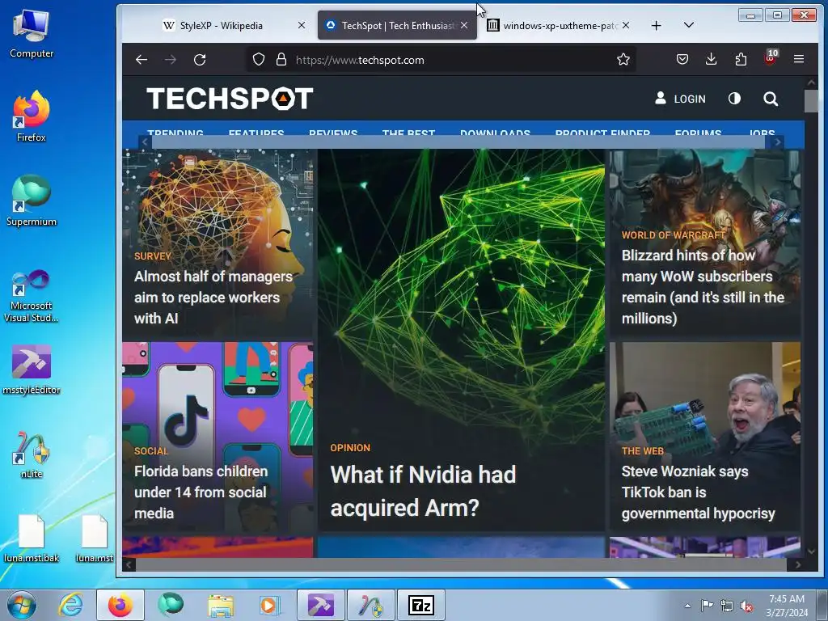Select the nLite desktop shortcut
Screen dimensions: 828x621
click(32, 454)
